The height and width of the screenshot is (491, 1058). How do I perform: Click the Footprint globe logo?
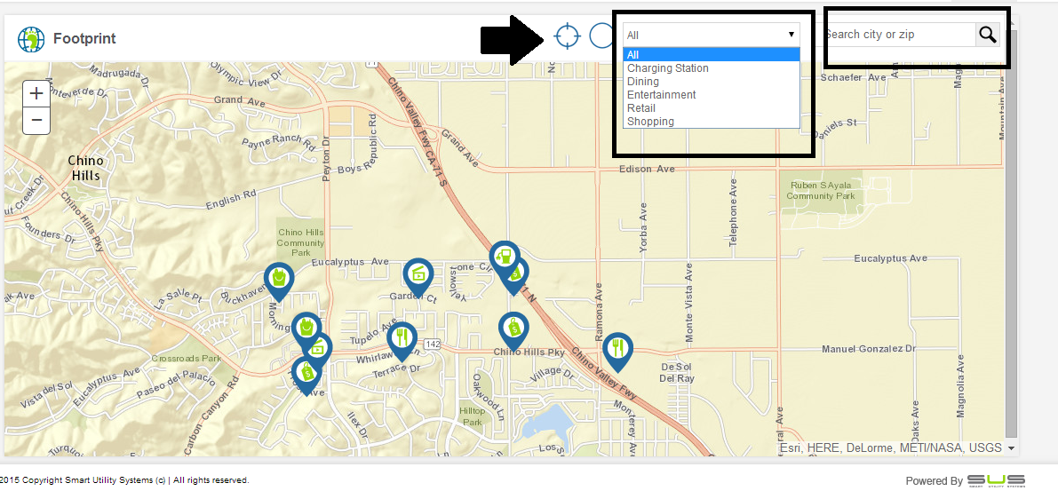tap(31, 39)
